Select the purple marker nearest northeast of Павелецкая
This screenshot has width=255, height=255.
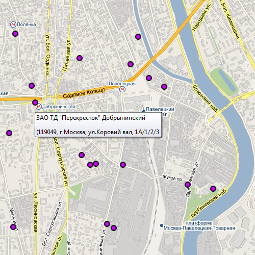tap(149, 78)
